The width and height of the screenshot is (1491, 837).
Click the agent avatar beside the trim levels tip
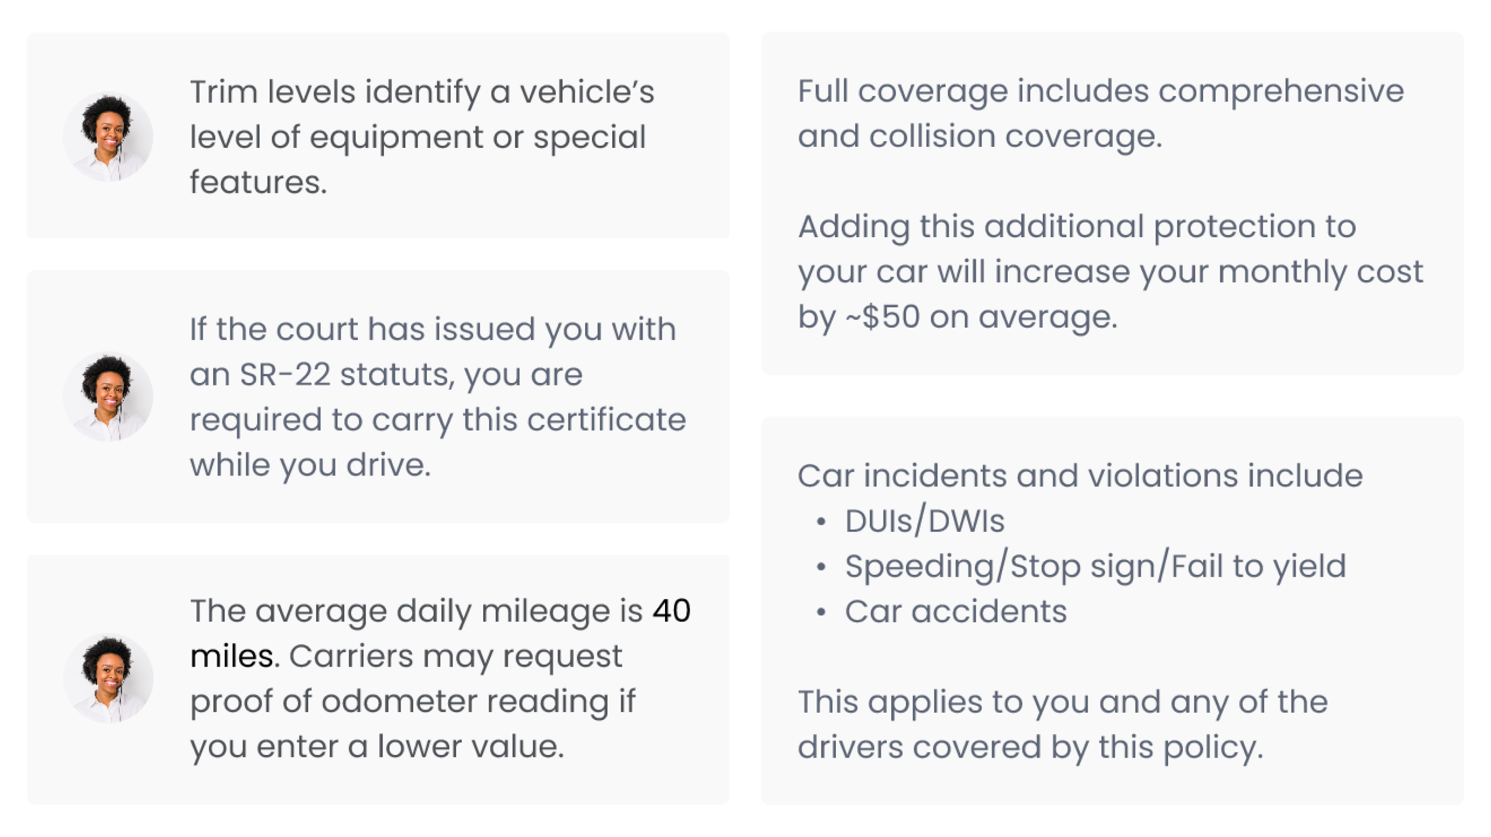(108, 137)
